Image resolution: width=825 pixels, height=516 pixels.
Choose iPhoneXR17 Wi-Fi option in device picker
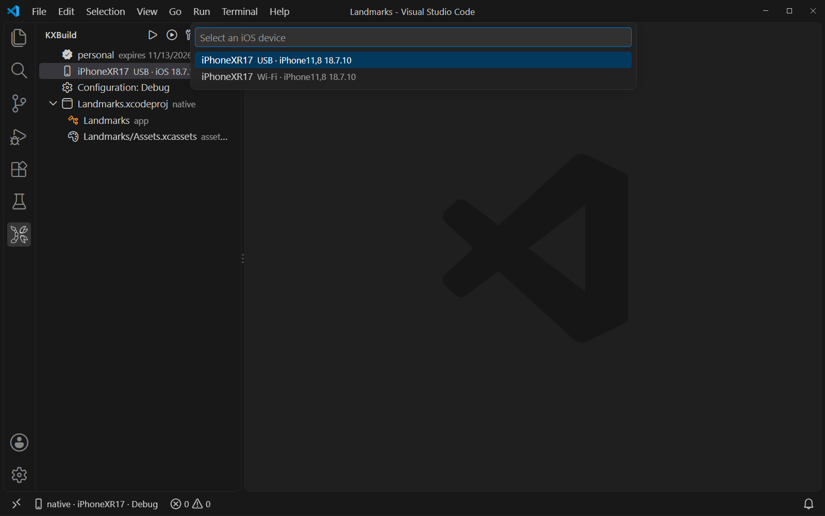[413, 76]
